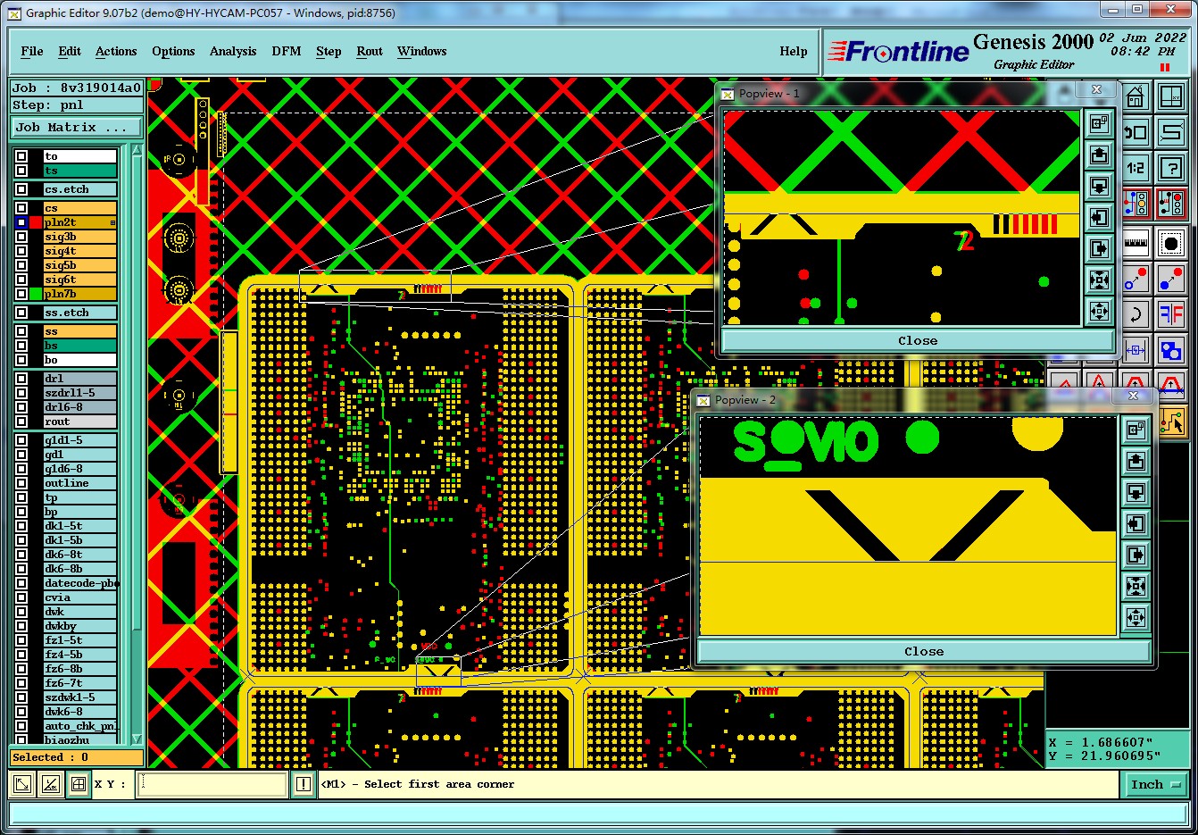Screen dimensions: 1198x835
Task: Click zoom in arrows icon in Popview 1
Action: [x=1100, y=280]
